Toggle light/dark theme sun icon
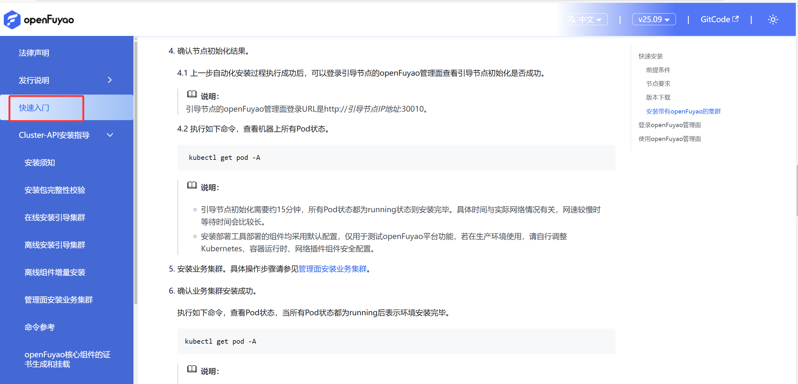The height and width of the screenshot is (384, 798). pos(773,20)
